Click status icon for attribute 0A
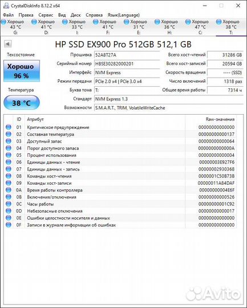Image resolution: width=247 pixels, height=308 pixels. pos(9,190)
